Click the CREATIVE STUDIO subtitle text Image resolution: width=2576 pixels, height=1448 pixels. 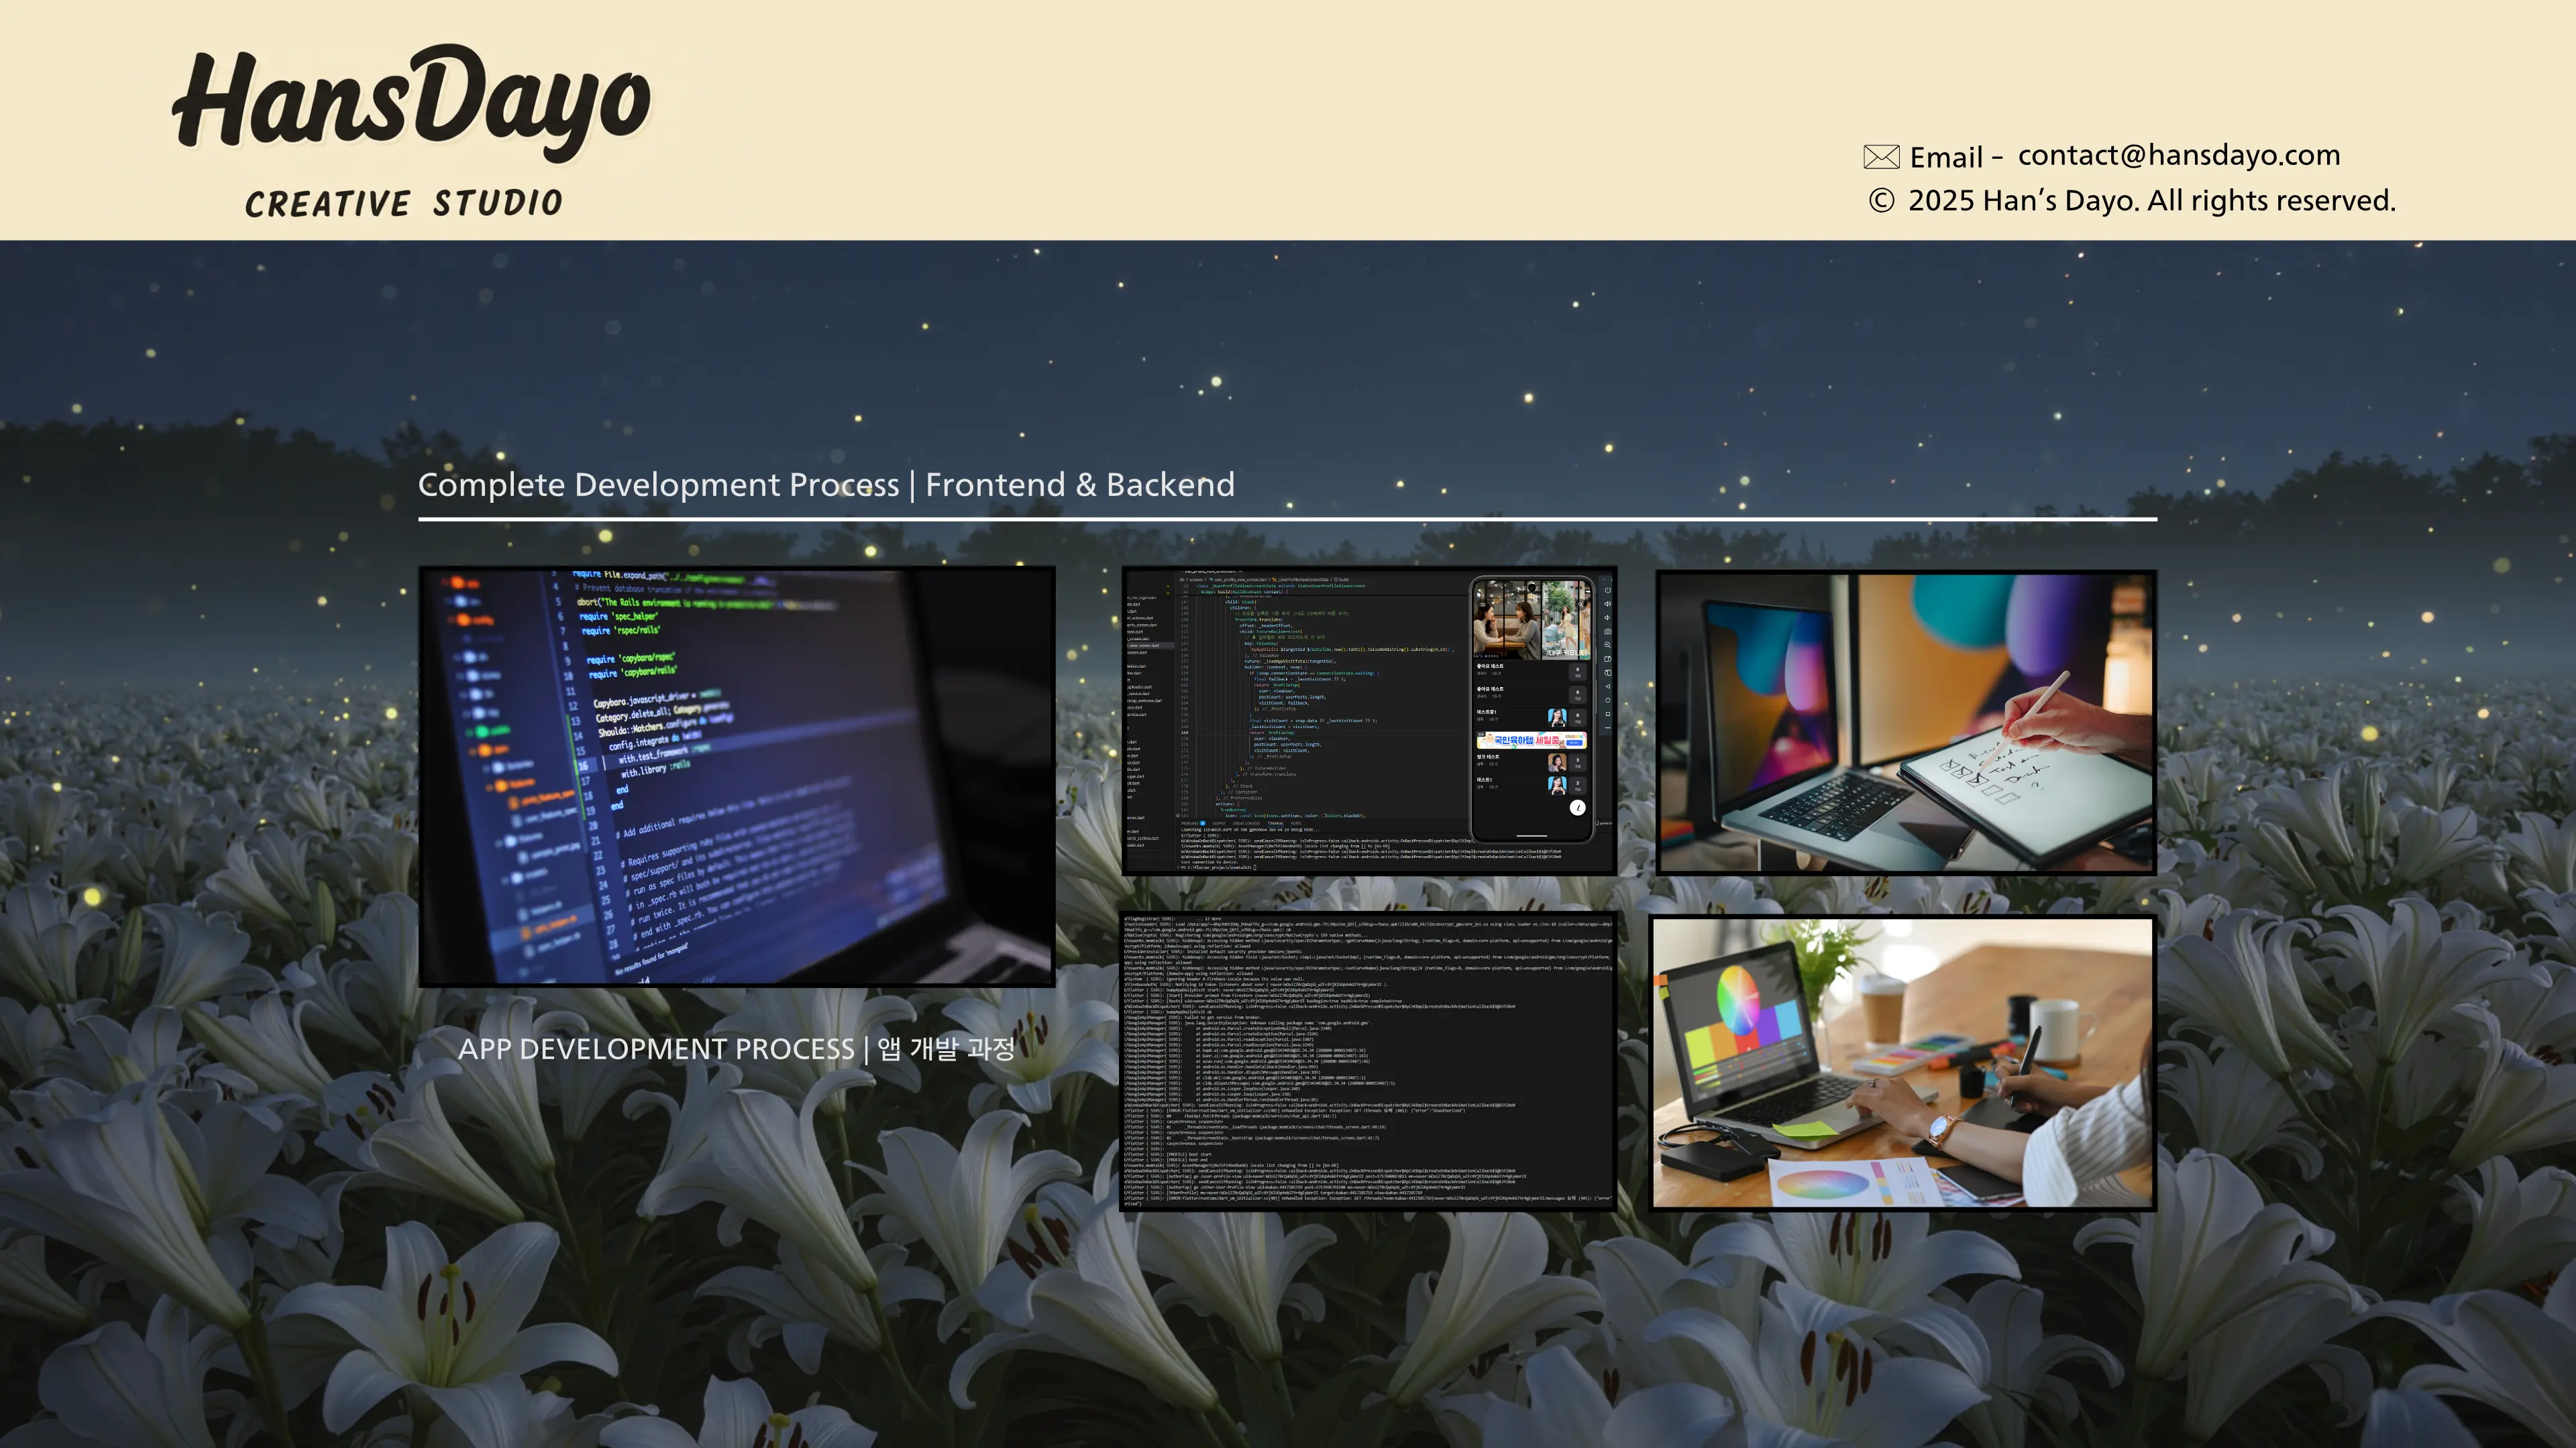(404, 204)
